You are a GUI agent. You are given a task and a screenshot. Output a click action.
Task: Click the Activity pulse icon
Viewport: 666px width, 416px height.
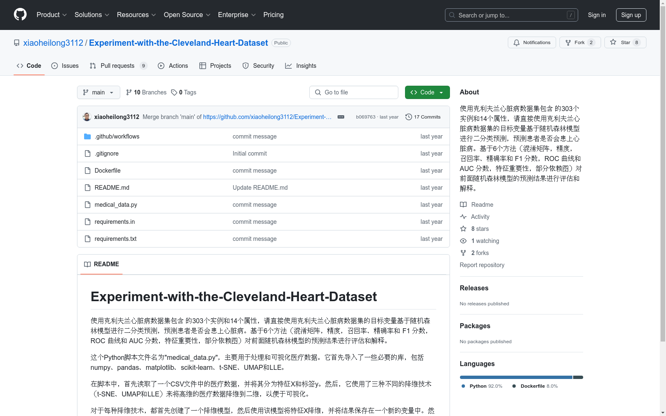click(463, 217)
